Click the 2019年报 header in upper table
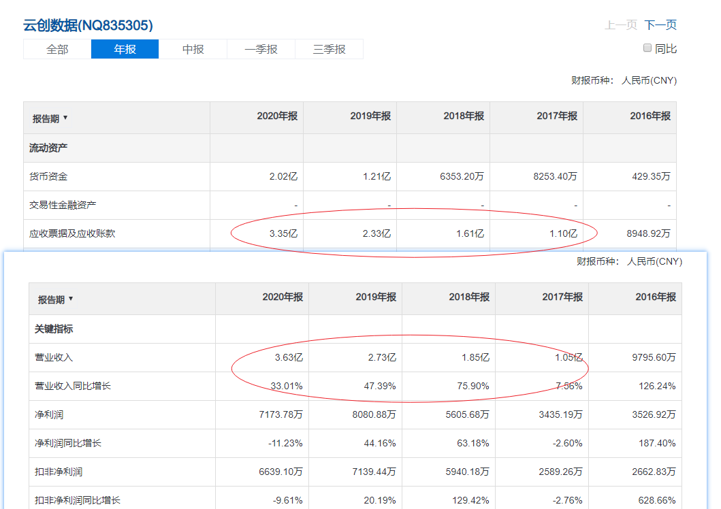 (x=370, y=116)
